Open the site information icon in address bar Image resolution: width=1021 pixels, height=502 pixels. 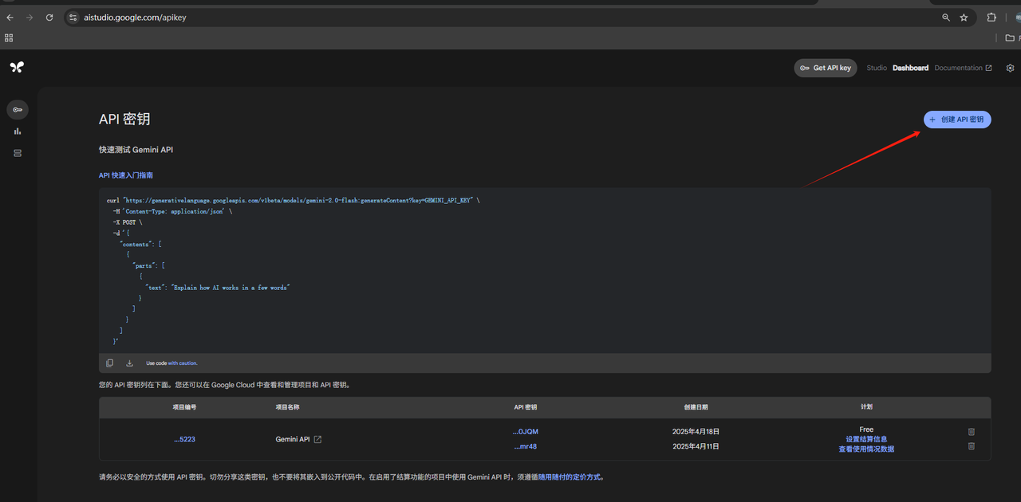point(73,17)
